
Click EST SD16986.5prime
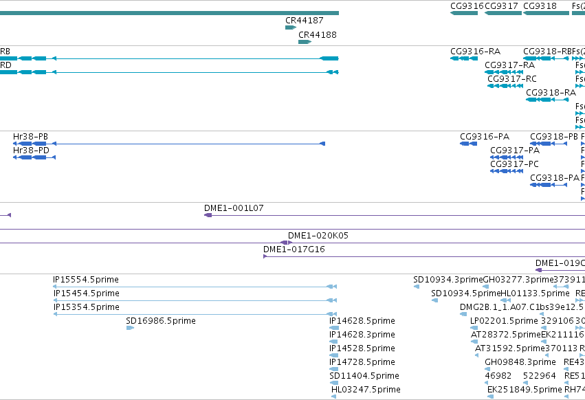pos(161,321)
